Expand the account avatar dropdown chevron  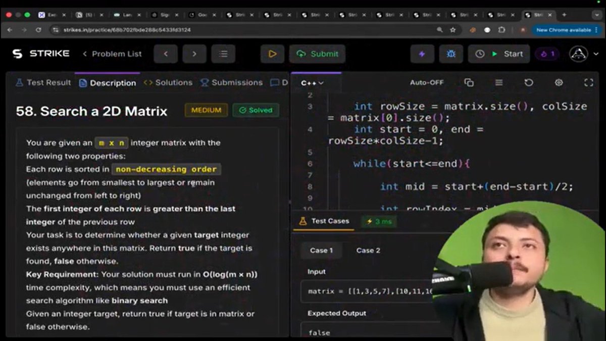pos(595,54)
